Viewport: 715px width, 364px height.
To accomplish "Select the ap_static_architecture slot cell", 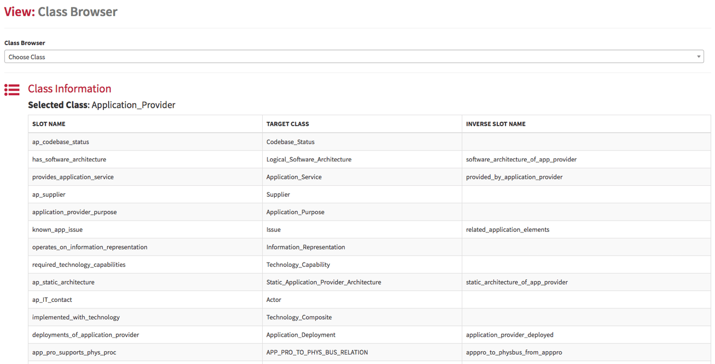I will 145,282.
